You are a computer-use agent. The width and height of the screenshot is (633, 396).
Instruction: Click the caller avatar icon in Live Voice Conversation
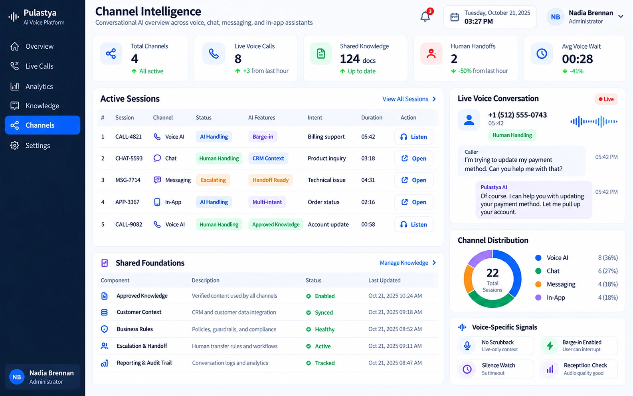(x=469, y=120)
